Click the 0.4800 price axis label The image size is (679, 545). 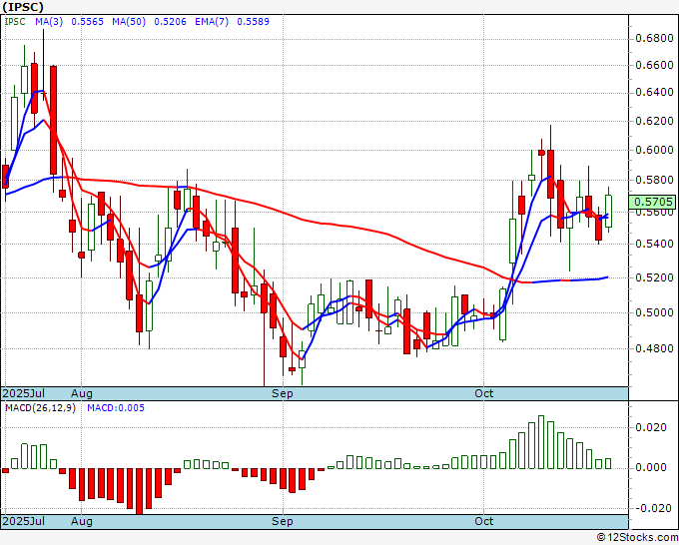[654, 348]
